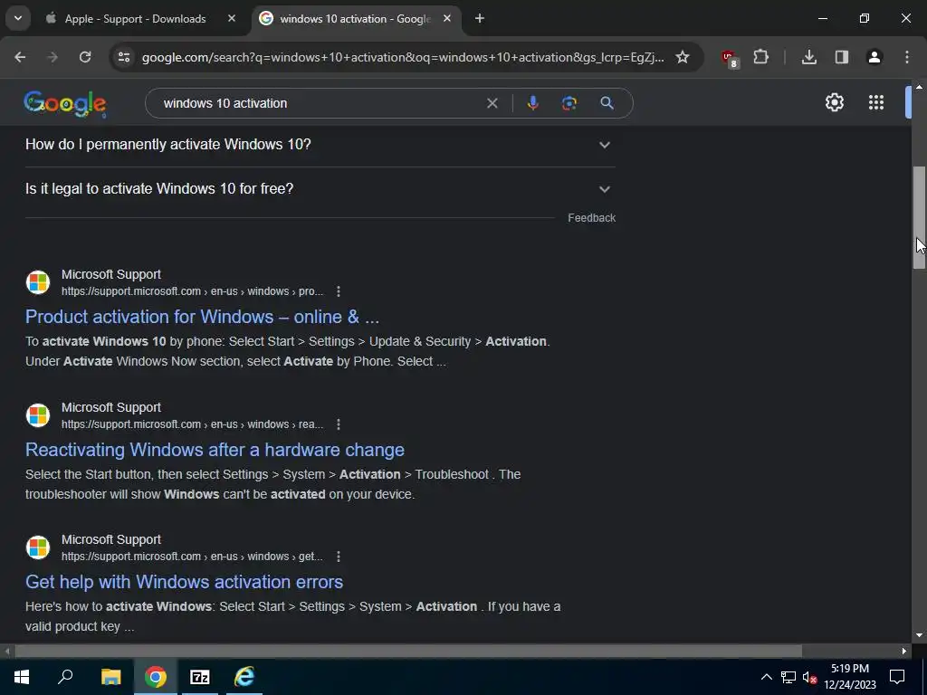The image size is (927, 695).
Task: Open Internet Explorer from taskbar
Action: point(244,677)
